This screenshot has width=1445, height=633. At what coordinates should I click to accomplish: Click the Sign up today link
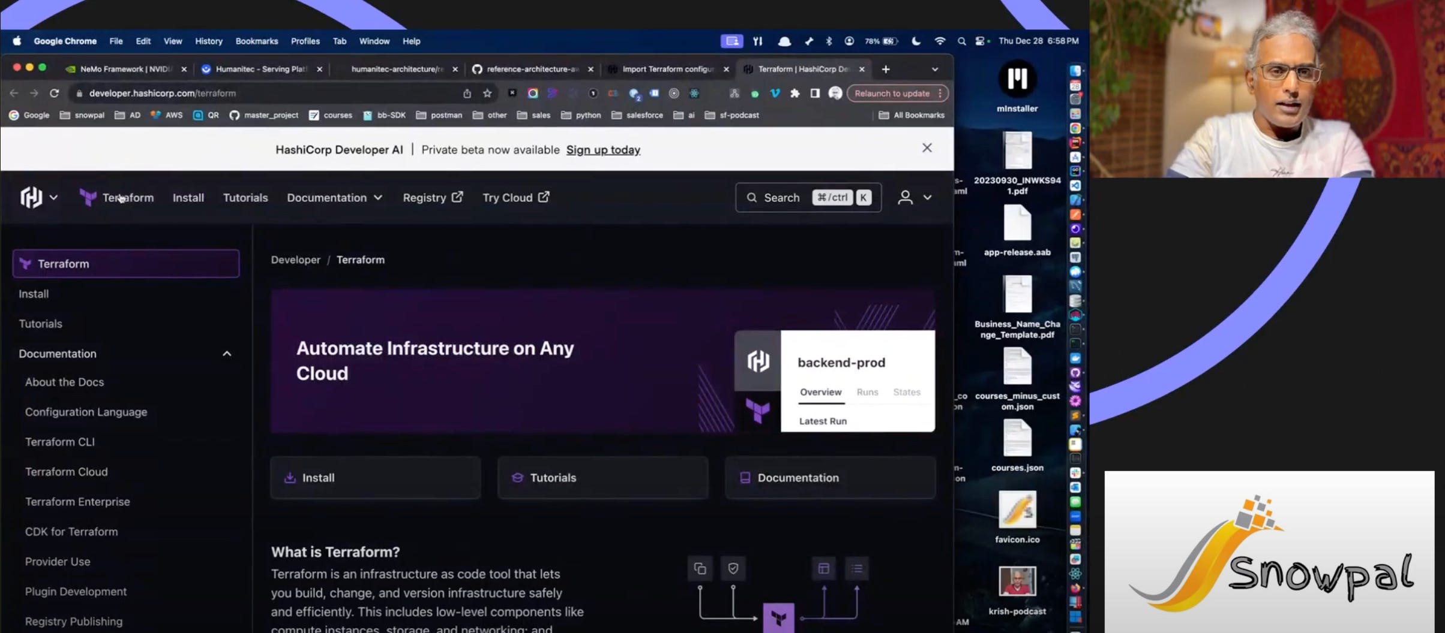click(603, 150)
